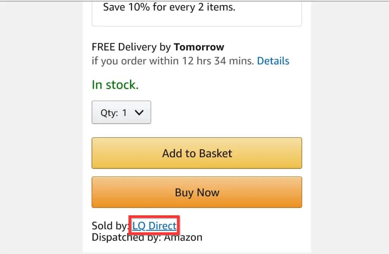
Task: Open the Details delivery information link
Action: pyautogui.click(x=273, y=61)
